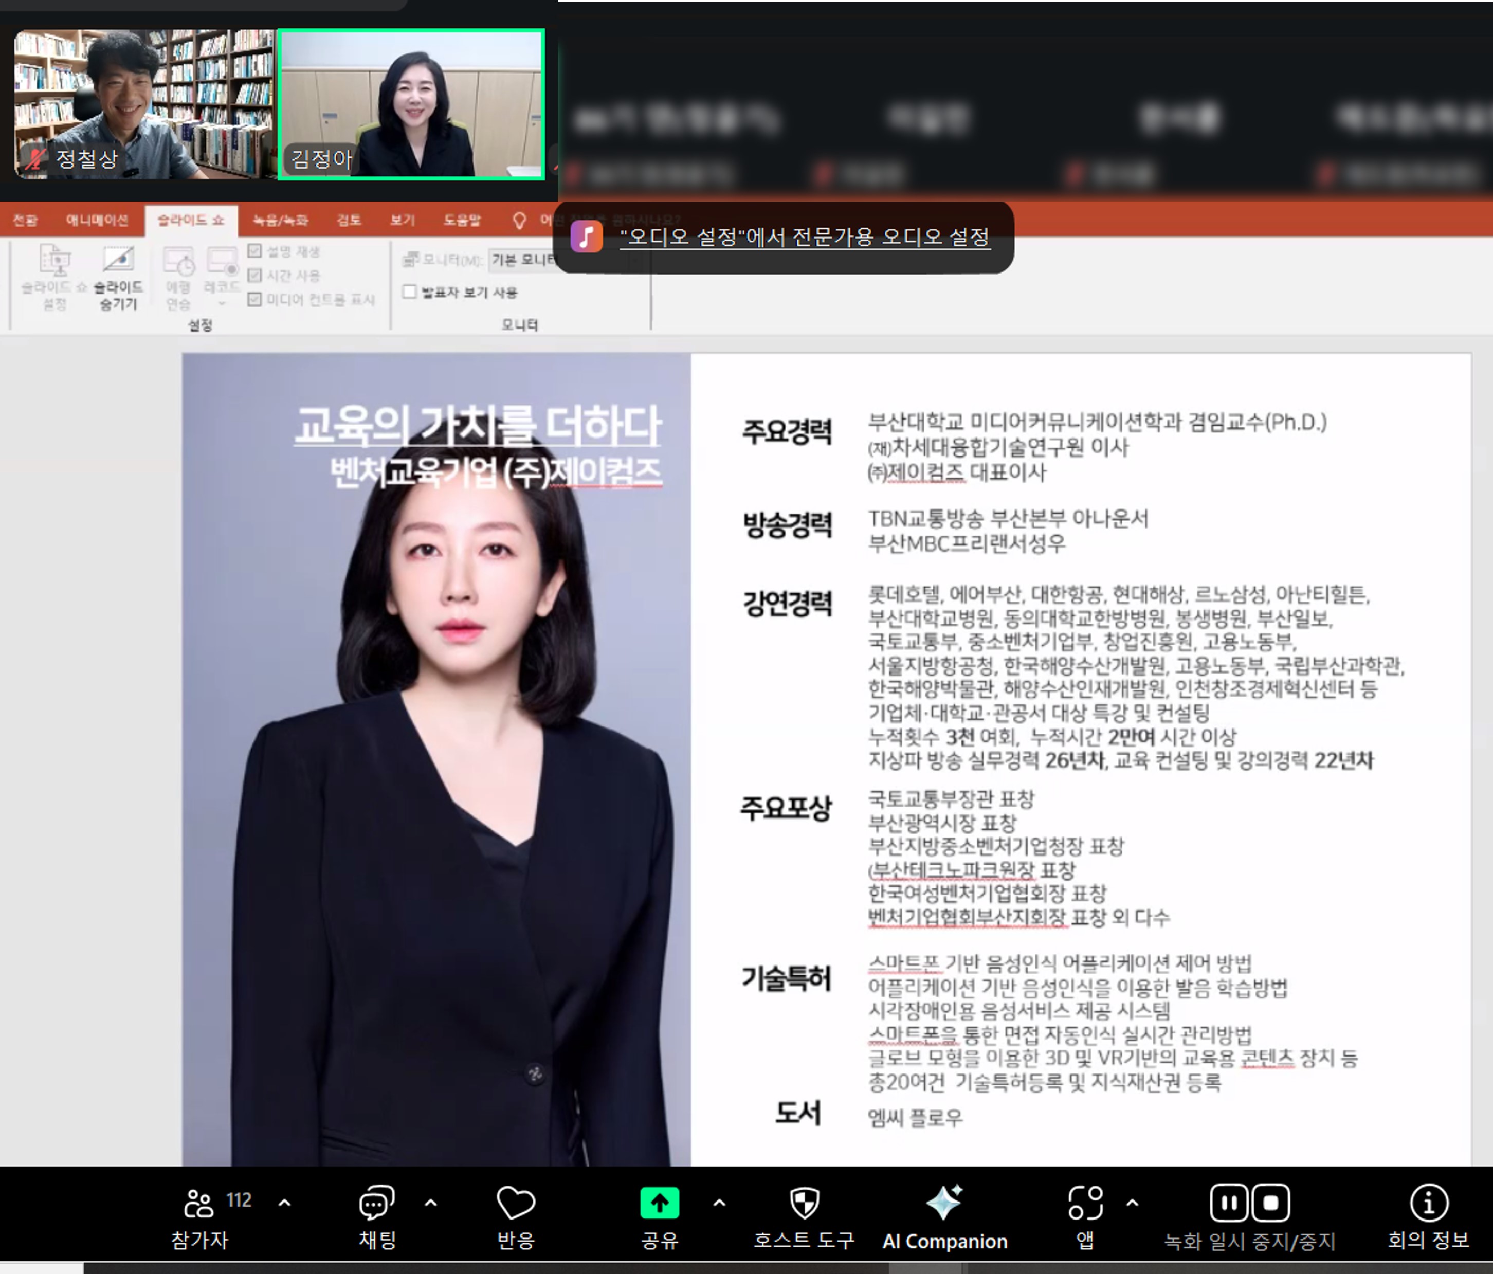Expand the chevron next to 공유
The width and height of the screenshot is (1493, 1274).
(x=719, y=1203)
